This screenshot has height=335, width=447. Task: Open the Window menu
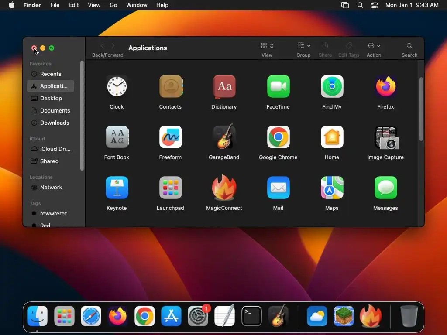coord(137,5)
